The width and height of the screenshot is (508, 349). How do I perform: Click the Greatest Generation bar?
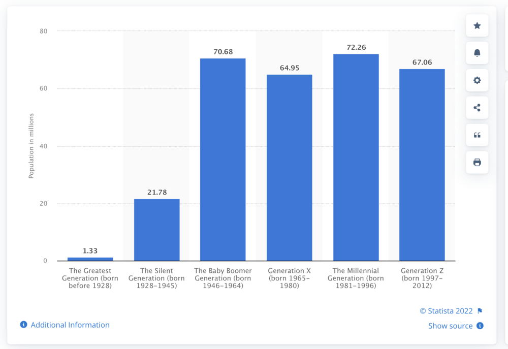[90, 259]
